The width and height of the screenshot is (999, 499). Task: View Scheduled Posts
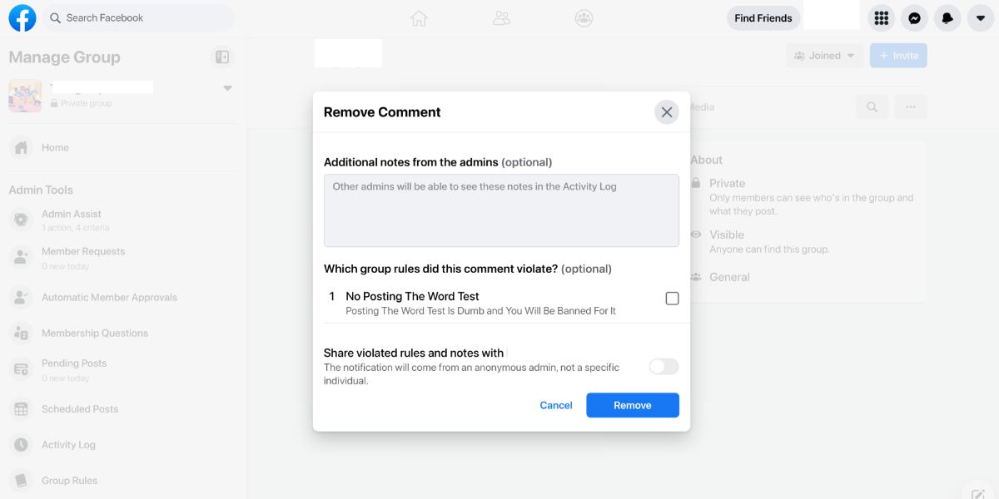pos(80,408)
